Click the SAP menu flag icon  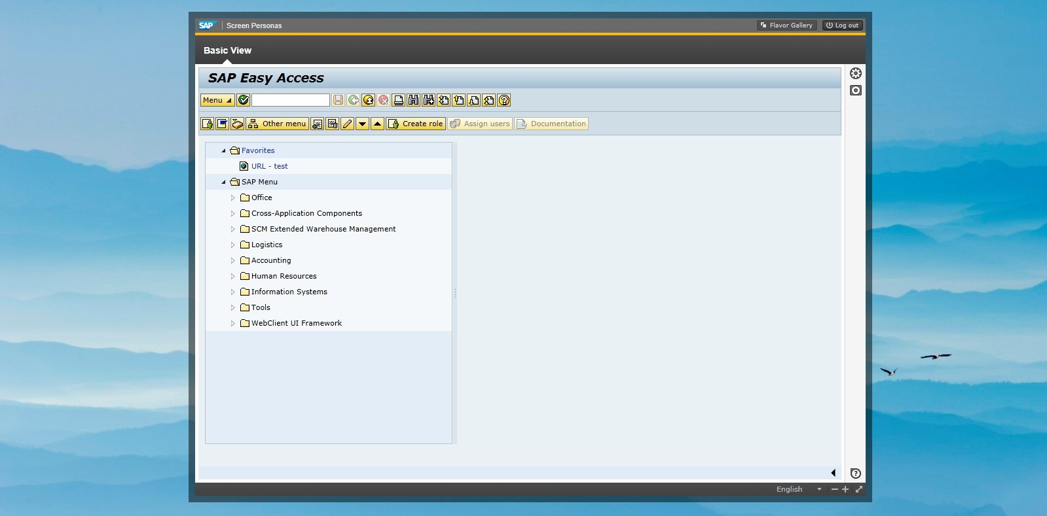coord(223,124)
